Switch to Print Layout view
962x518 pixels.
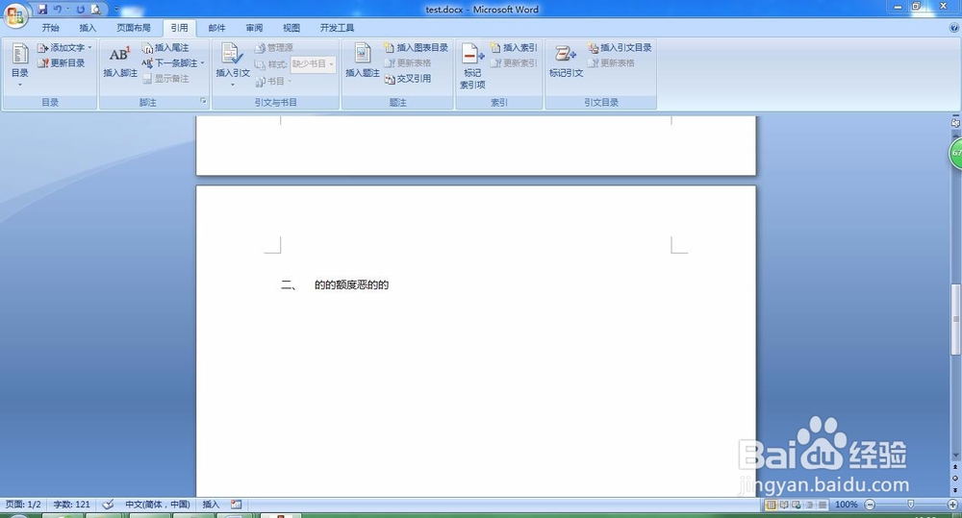(771, 505)
